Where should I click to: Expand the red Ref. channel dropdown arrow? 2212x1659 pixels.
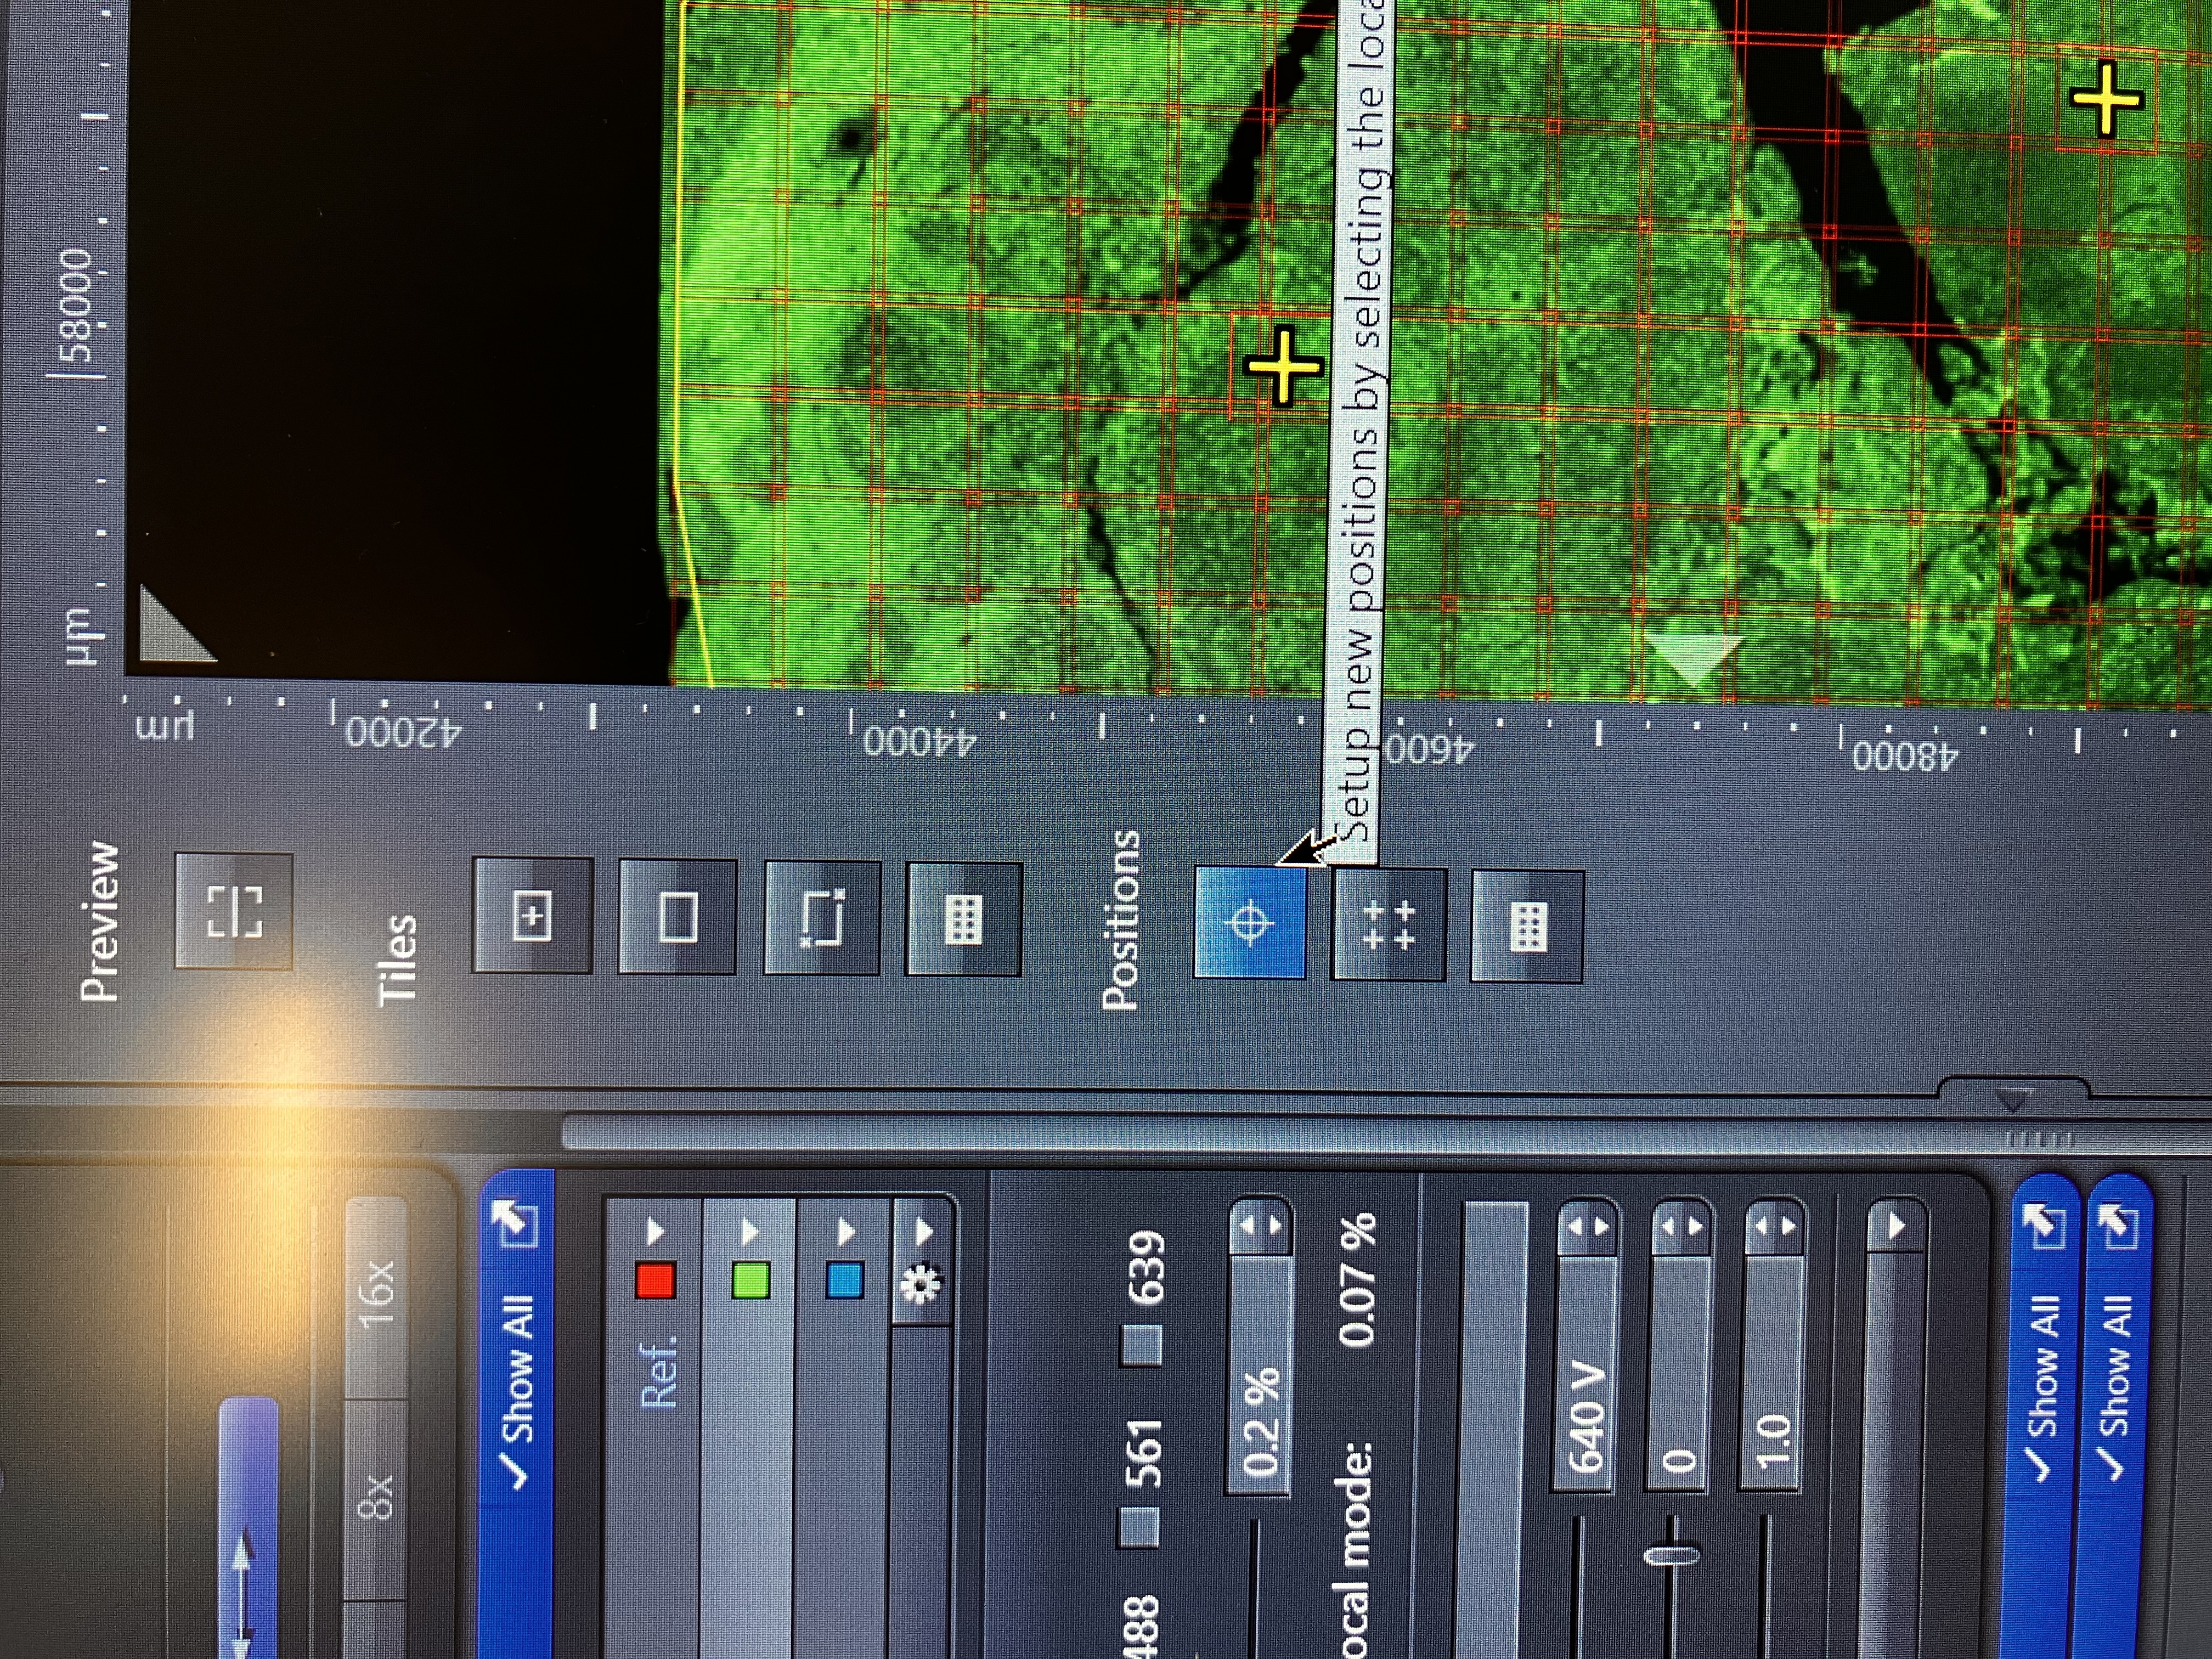(655, 1231)
